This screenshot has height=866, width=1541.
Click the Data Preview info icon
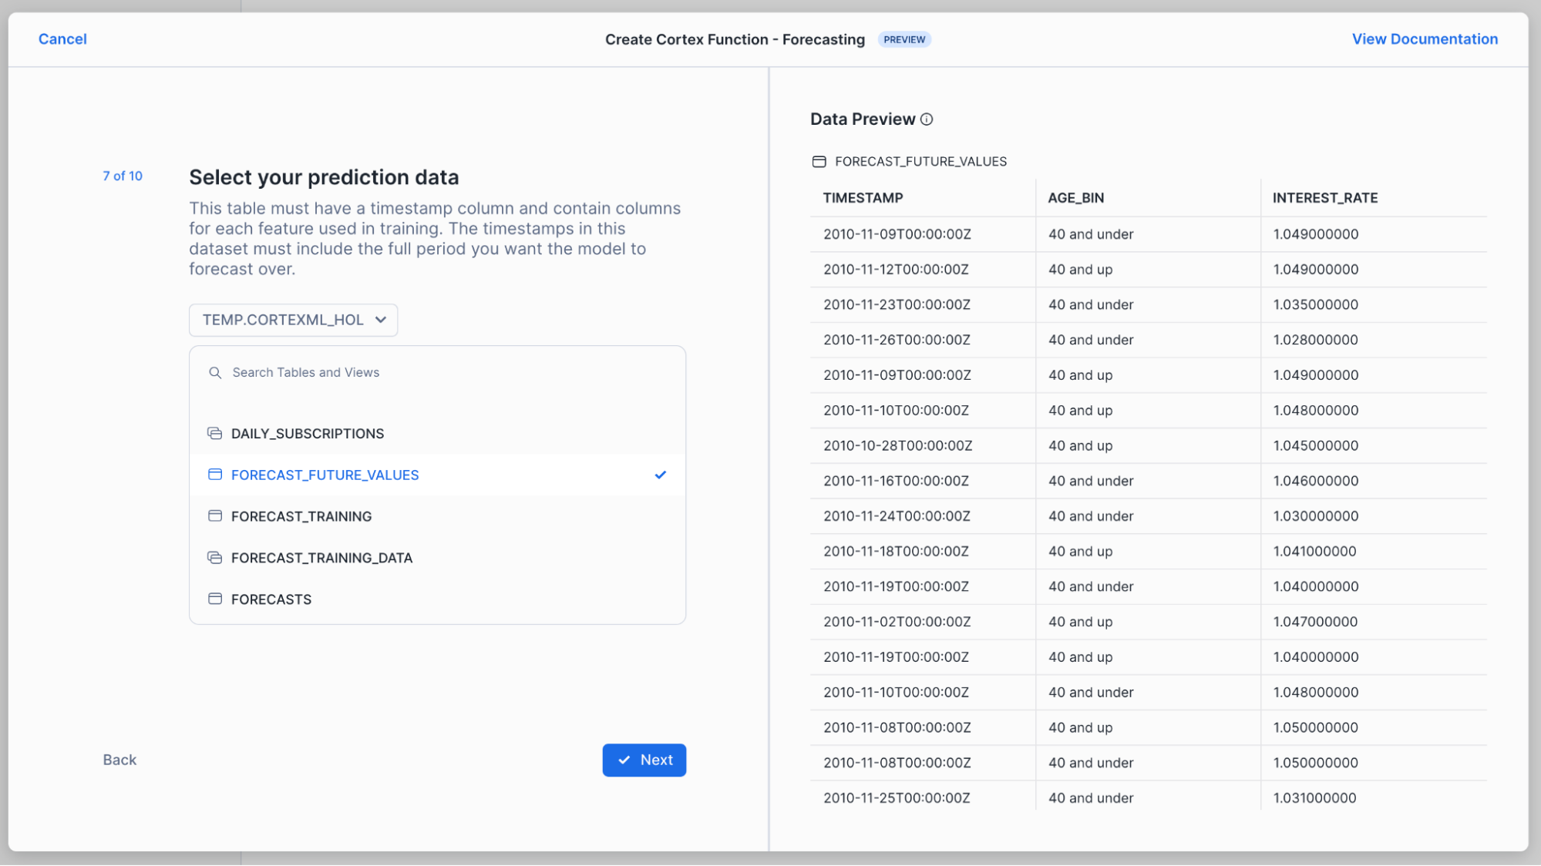927,119
